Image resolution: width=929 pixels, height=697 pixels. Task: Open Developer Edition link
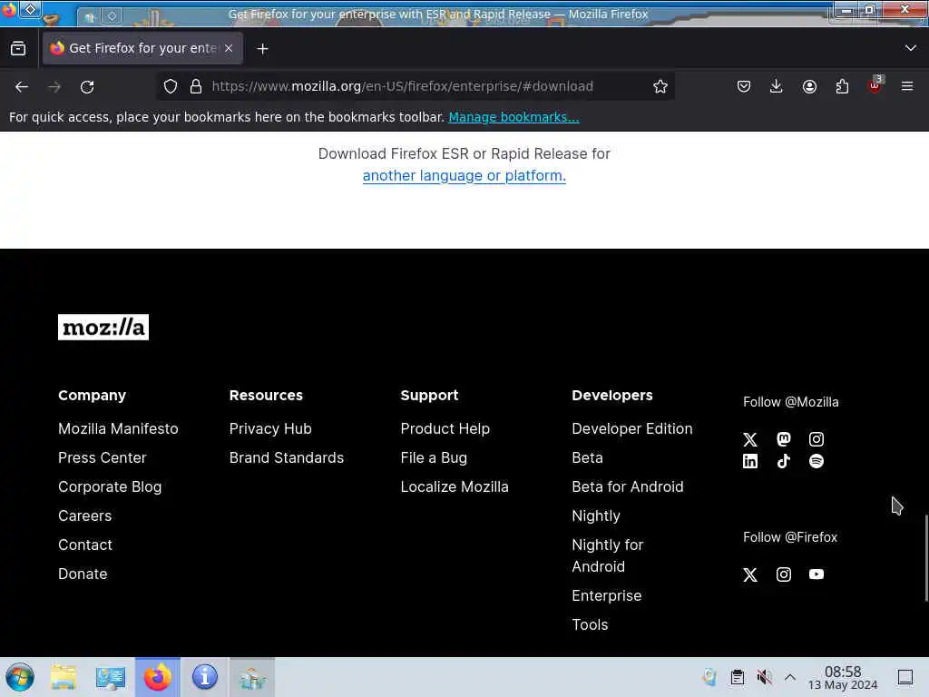point(631,428)
